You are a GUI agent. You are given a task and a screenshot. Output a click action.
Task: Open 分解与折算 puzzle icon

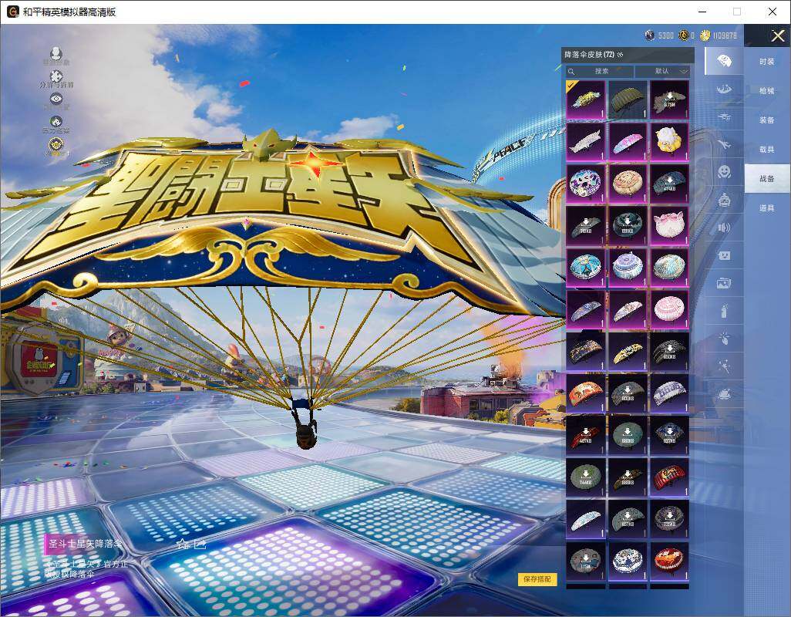[x=56, y=76]
